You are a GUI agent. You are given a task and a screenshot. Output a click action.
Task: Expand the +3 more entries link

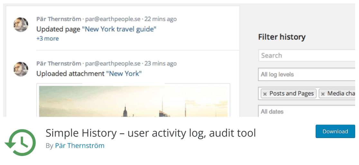[47, 38]
